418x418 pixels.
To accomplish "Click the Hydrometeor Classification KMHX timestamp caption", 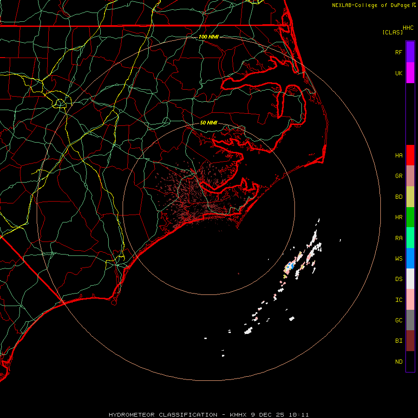I will coord(209,415).
